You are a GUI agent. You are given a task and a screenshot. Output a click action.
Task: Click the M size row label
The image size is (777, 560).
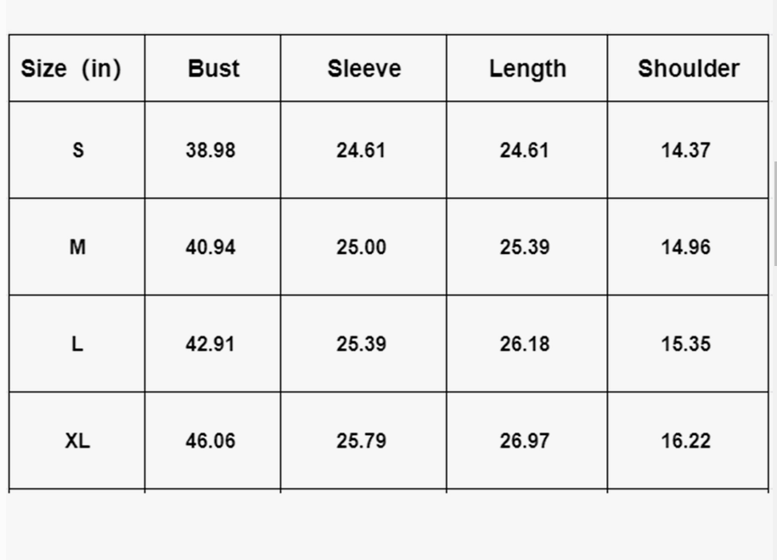tap(77, 247)
